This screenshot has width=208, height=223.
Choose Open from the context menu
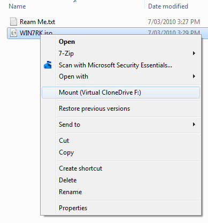121,42
